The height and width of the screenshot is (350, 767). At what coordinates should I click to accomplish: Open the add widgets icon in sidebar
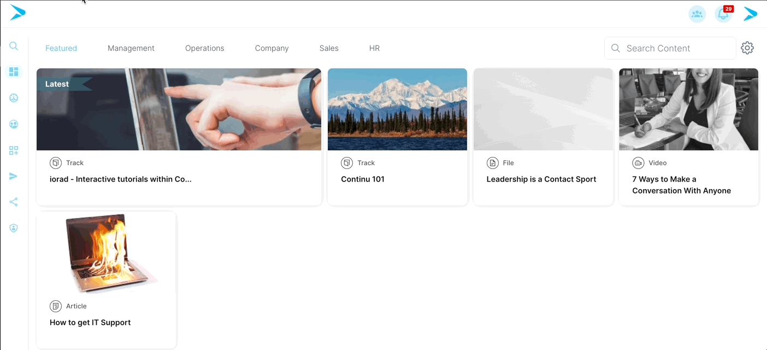tap(14, 150)
